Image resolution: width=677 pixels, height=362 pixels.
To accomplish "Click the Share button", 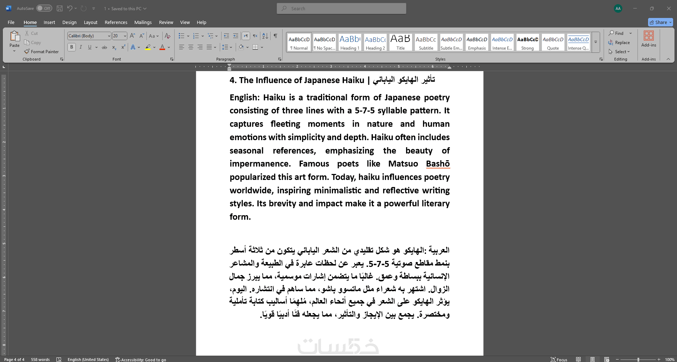I will point(660,22).
